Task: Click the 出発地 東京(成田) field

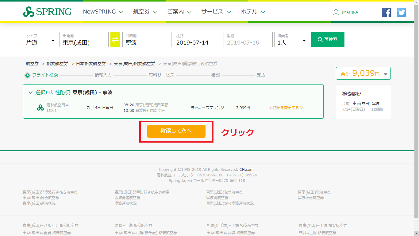Action: [84, 40]
